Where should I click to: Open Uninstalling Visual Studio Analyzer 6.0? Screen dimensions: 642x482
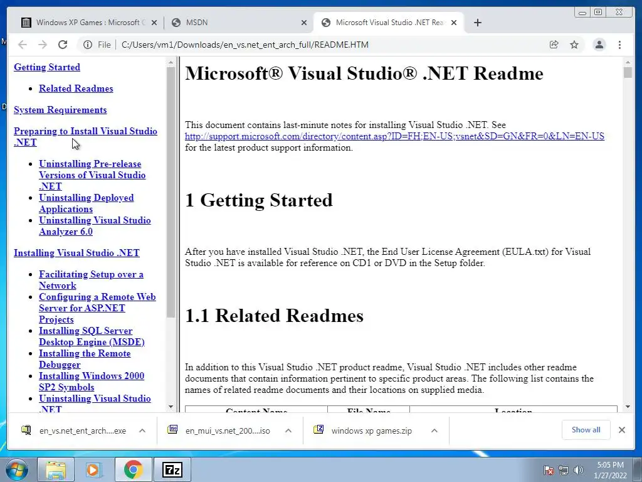coord(95,226)
